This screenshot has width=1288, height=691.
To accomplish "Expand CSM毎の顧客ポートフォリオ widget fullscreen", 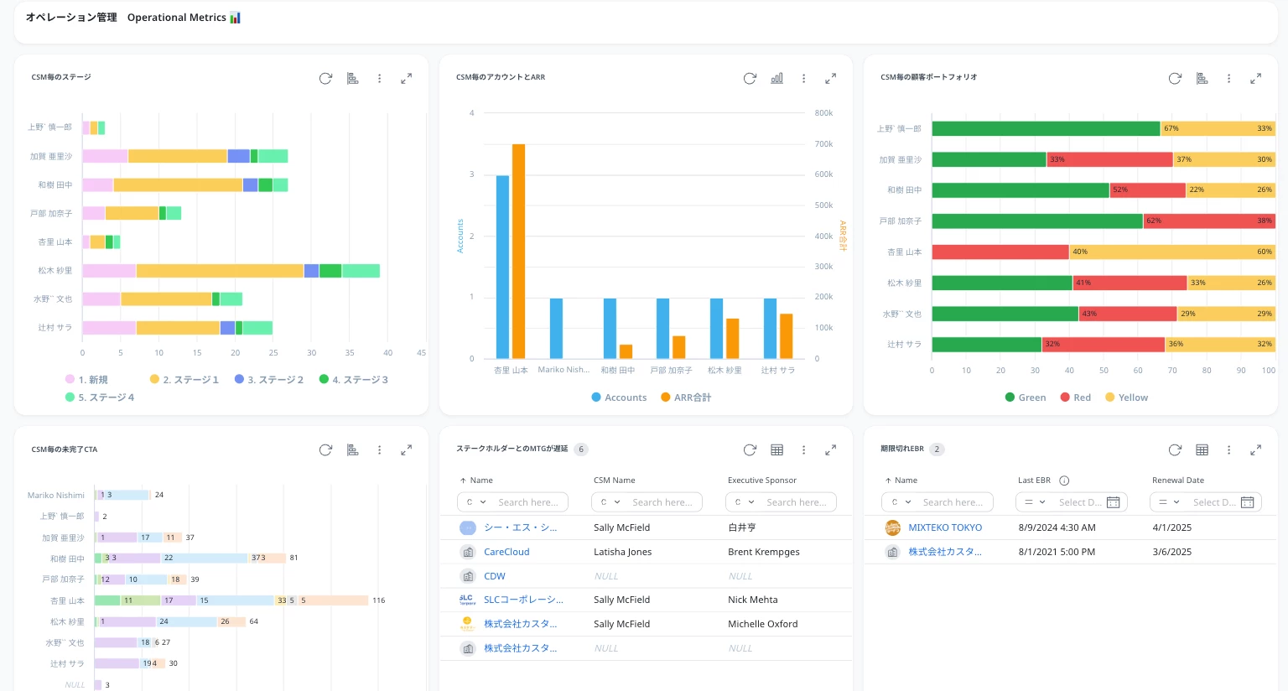I will 1255,78.
